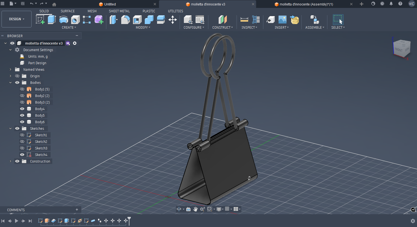Select the Fillet tool in Modify

coord(125,20)
